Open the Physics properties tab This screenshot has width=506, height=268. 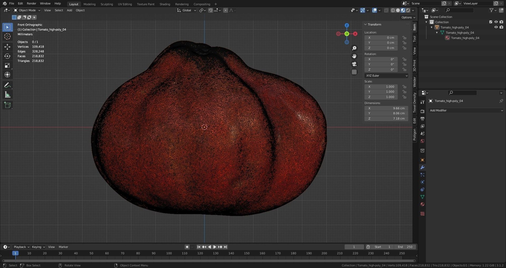(422, 182)
